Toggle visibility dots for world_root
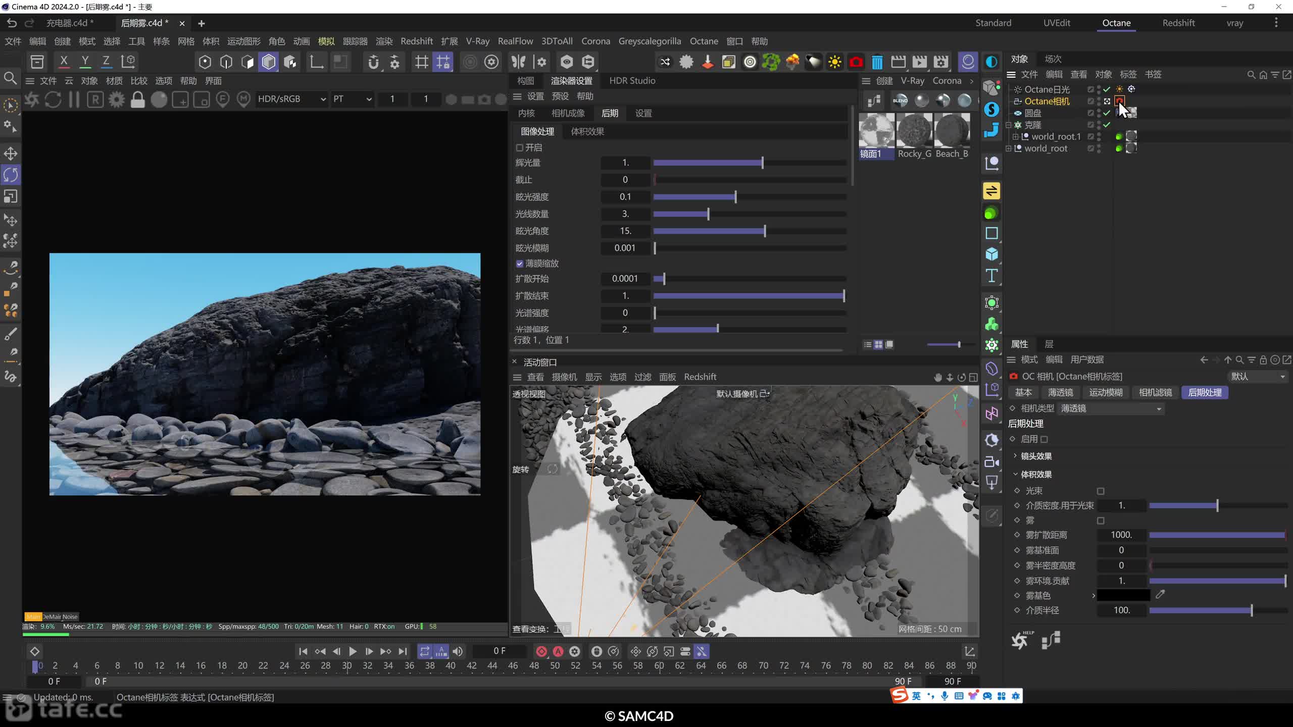The image size is (1293, 727). coord(1099,148)
